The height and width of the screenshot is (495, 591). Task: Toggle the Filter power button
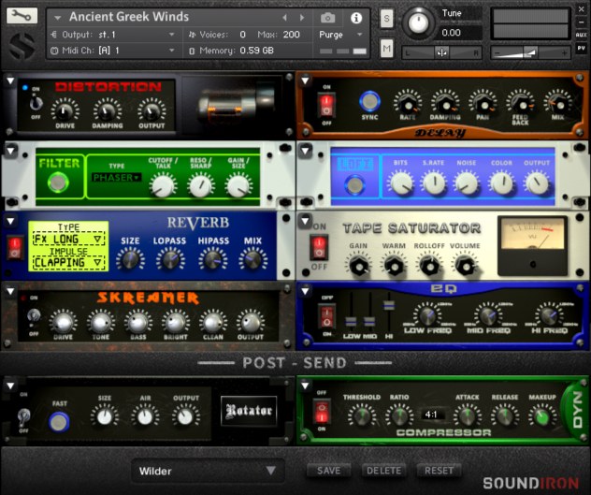pos(58,182)
